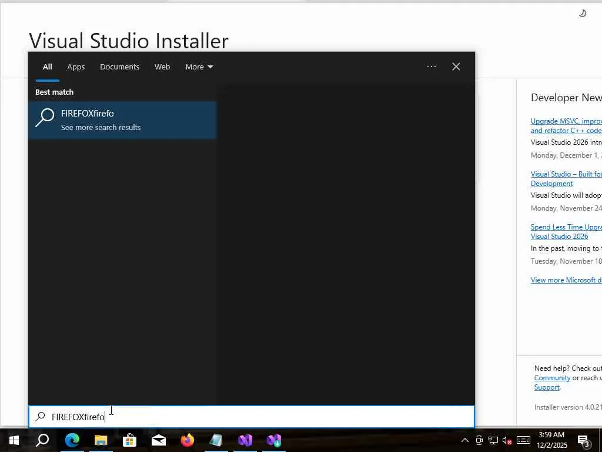The height and width of the screenshot is (452, 602).
Task: Open network status tray icon
Action: [493, 440]
